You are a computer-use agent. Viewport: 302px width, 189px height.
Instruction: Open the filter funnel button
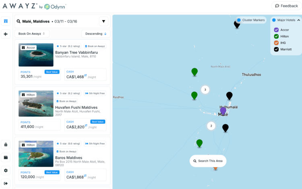click(x=103, y=21)
